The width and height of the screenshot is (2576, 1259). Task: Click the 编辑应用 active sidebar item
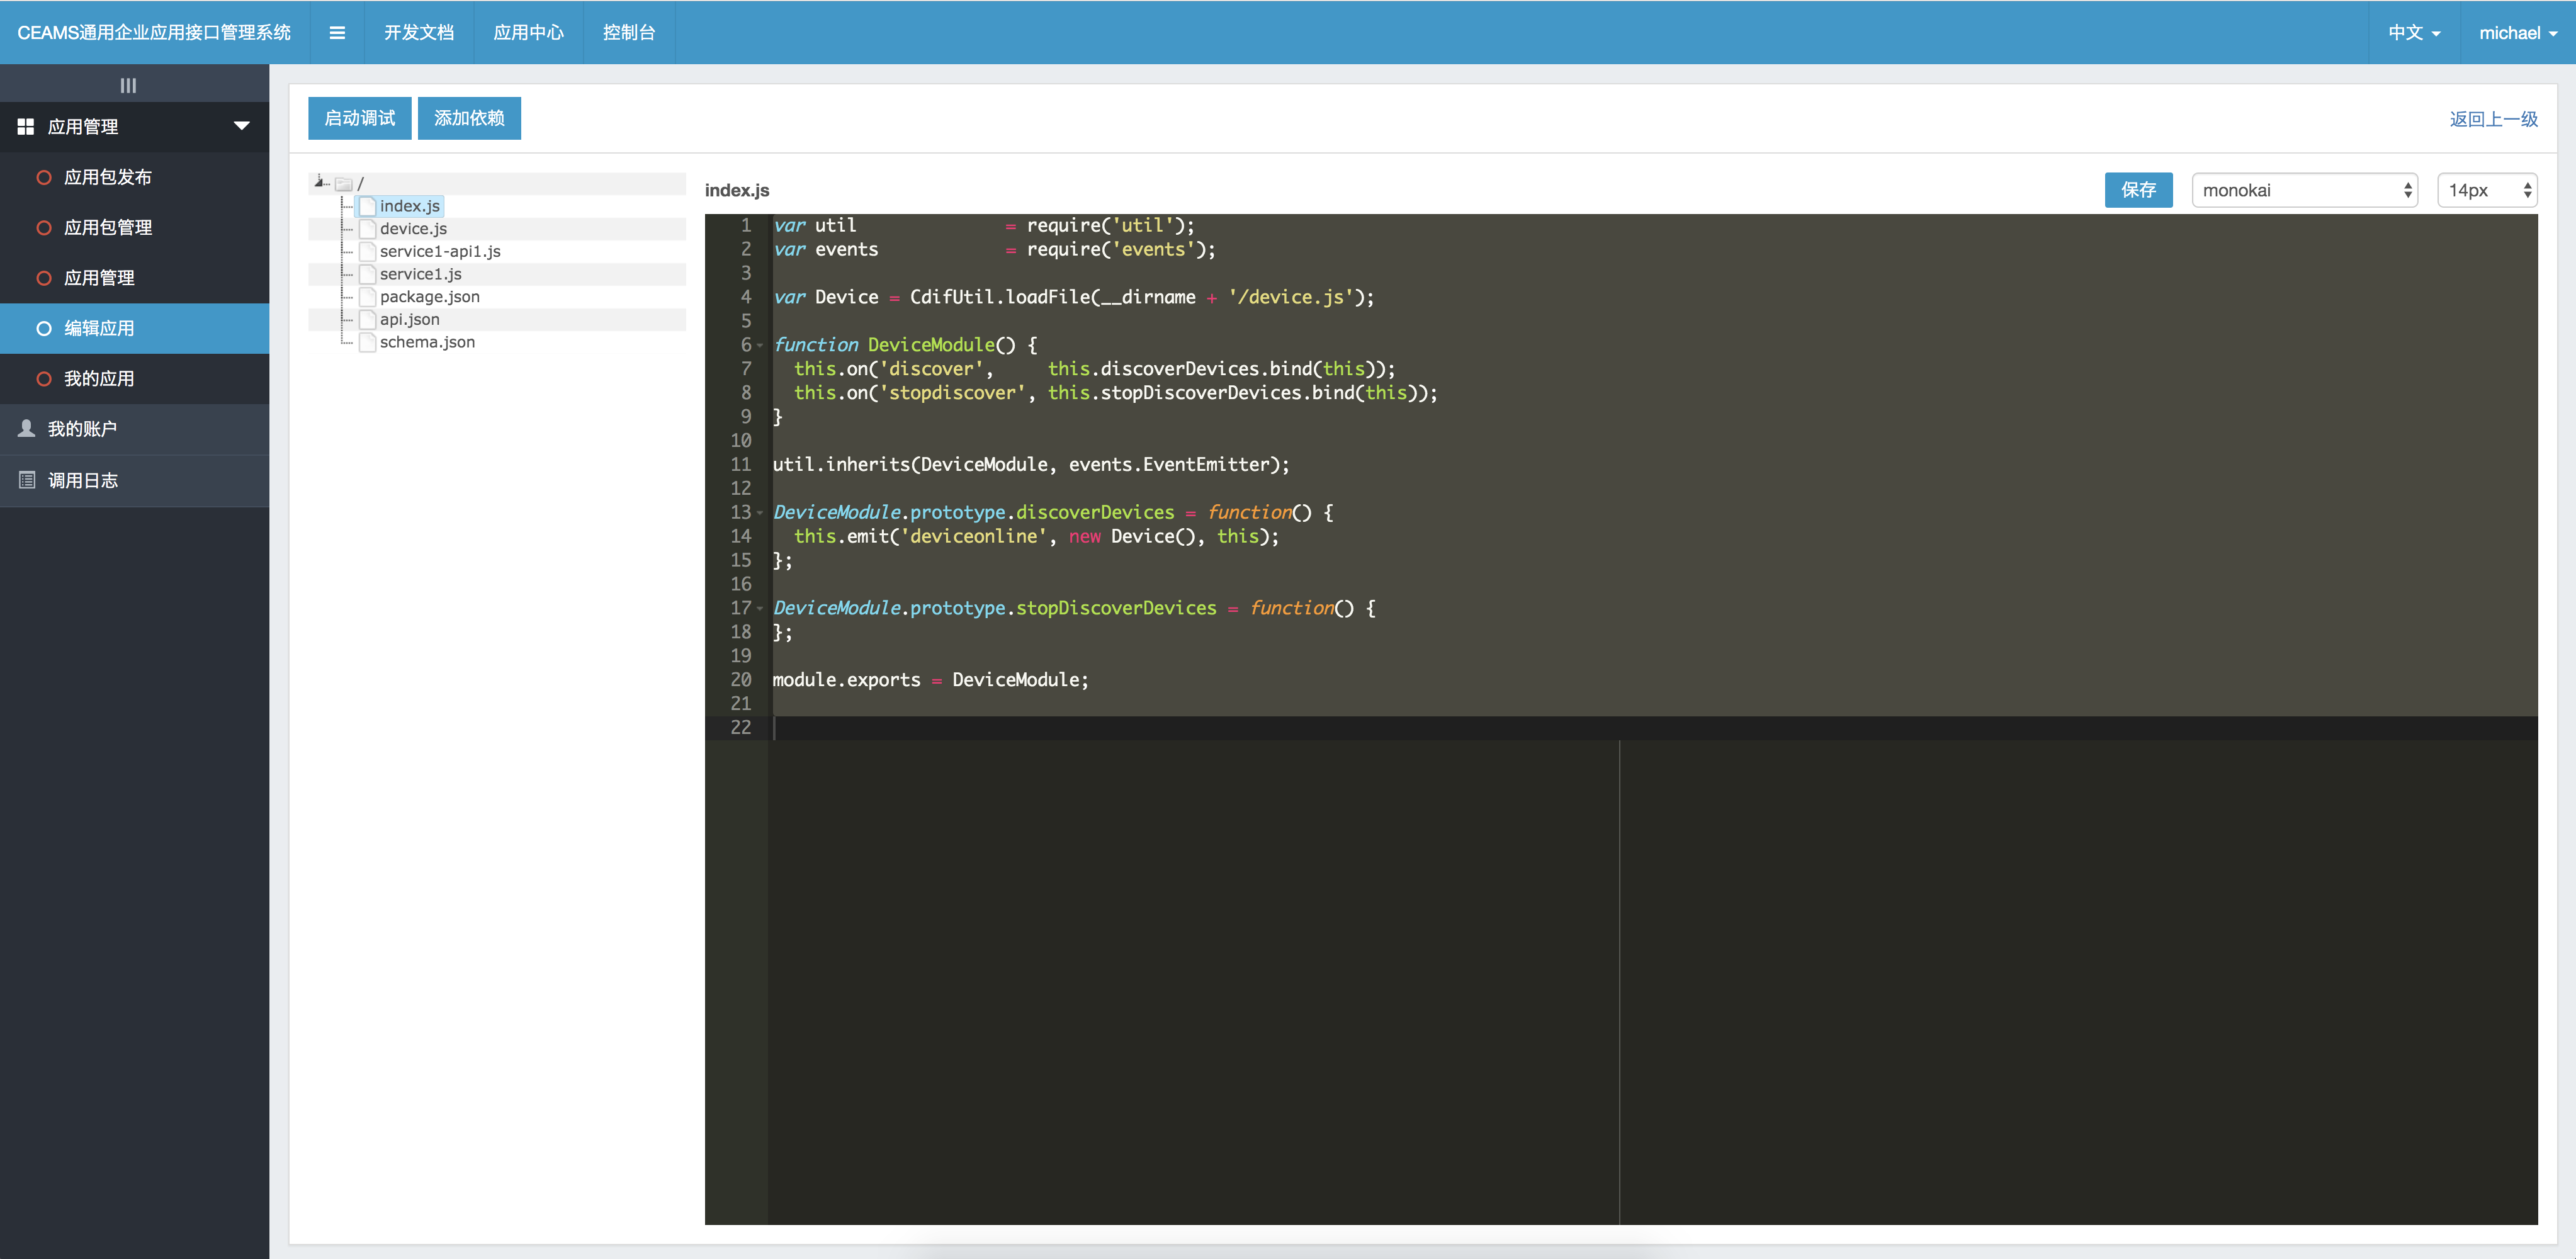point(135,328)
